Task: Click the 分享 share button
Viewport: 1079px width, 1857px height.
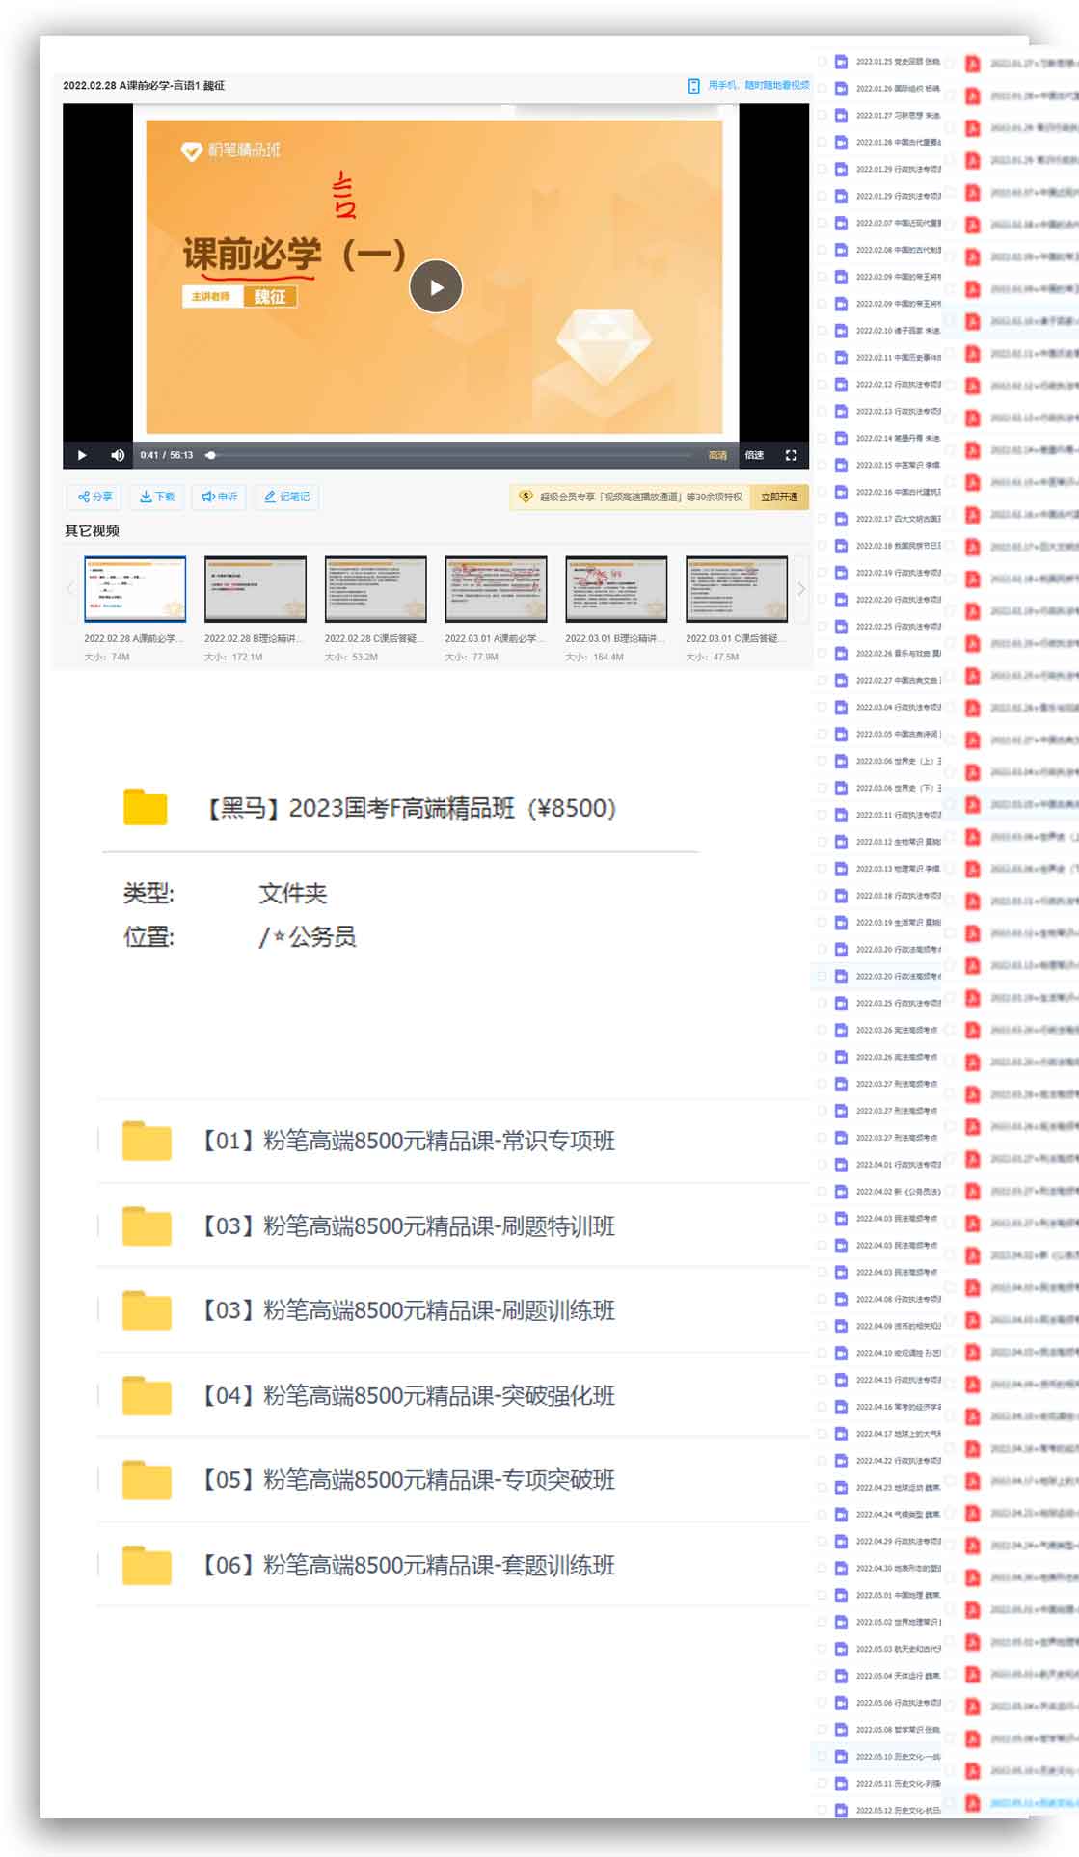Action: (95, 497)
